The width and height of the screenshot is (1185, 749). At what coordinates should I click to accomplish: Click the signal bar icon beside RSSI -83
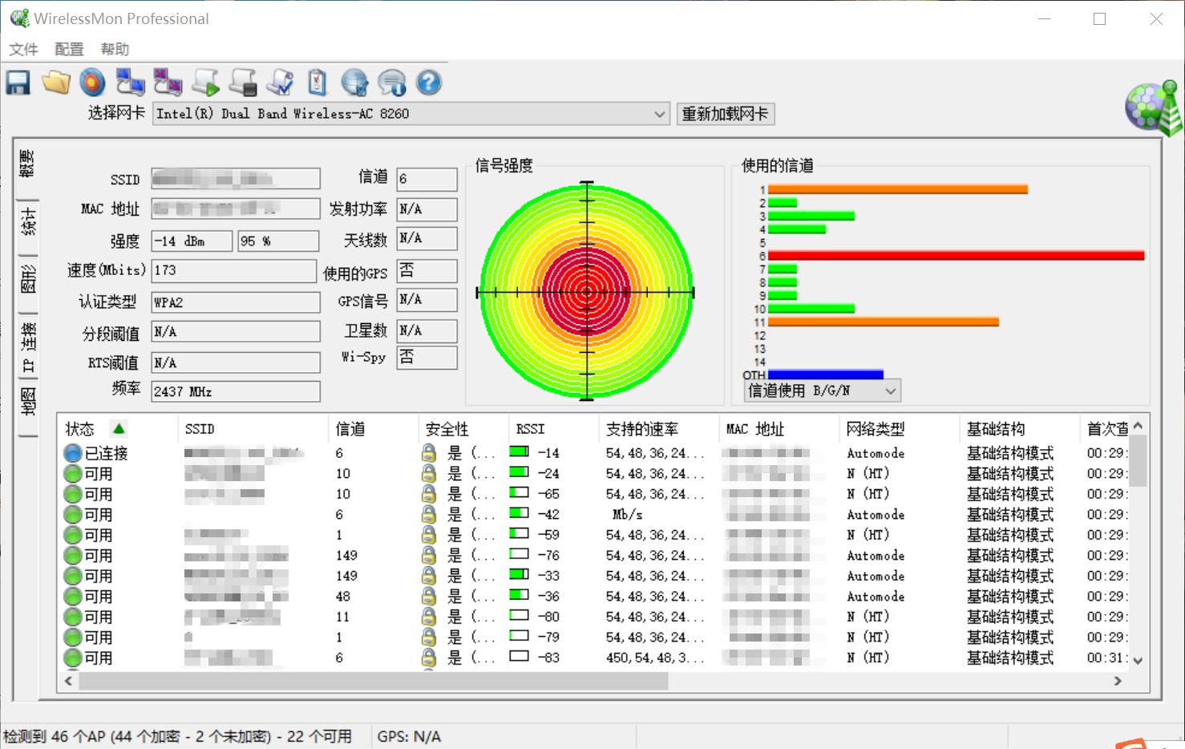pos(519,657)
